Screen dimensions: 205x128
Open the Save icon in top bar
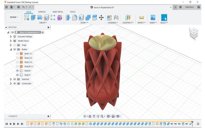19,7
